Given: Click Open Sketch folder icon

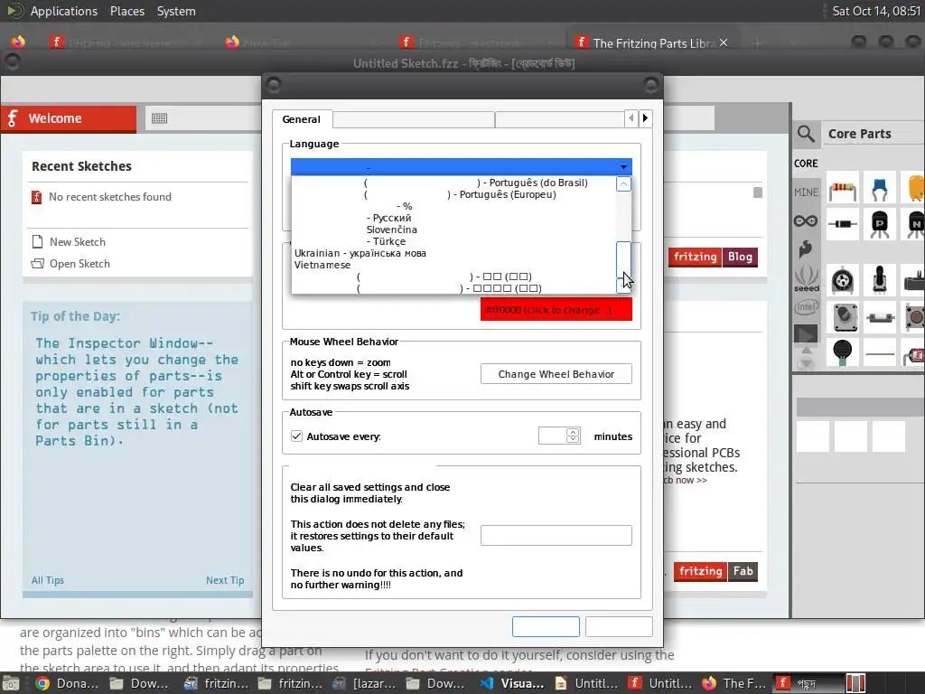Looking at the screenshot, I should pos(37,263).
